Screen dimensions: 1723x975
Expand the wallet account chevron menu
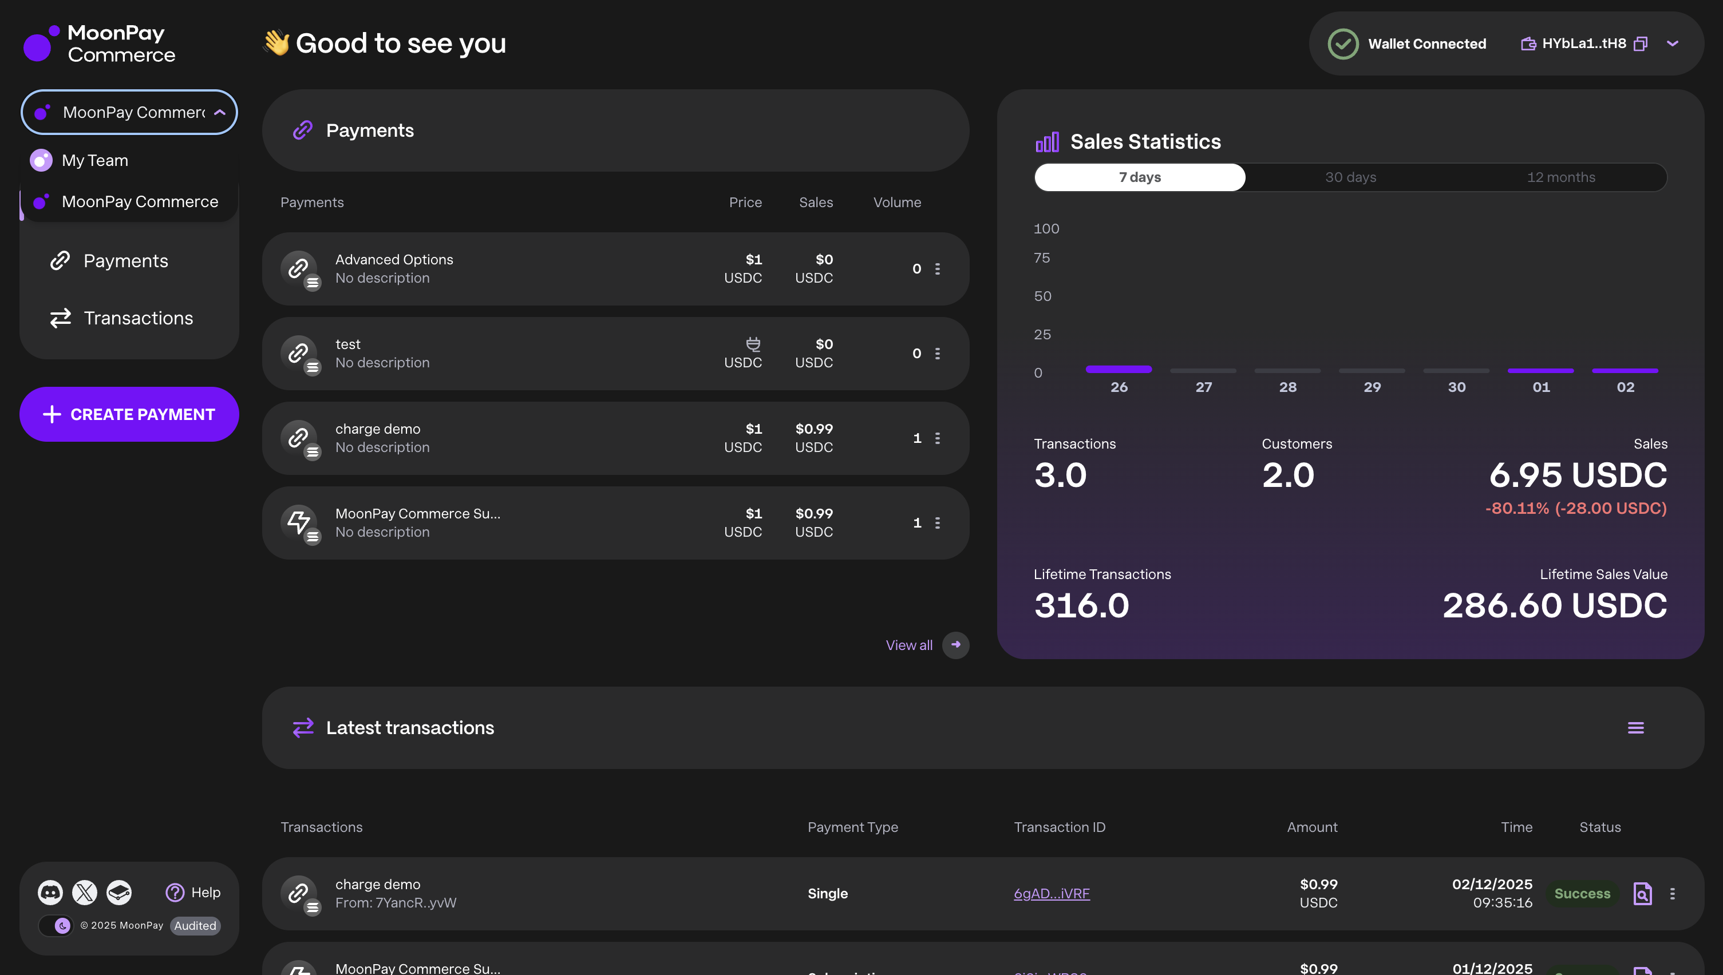[x=1673, y=43]
